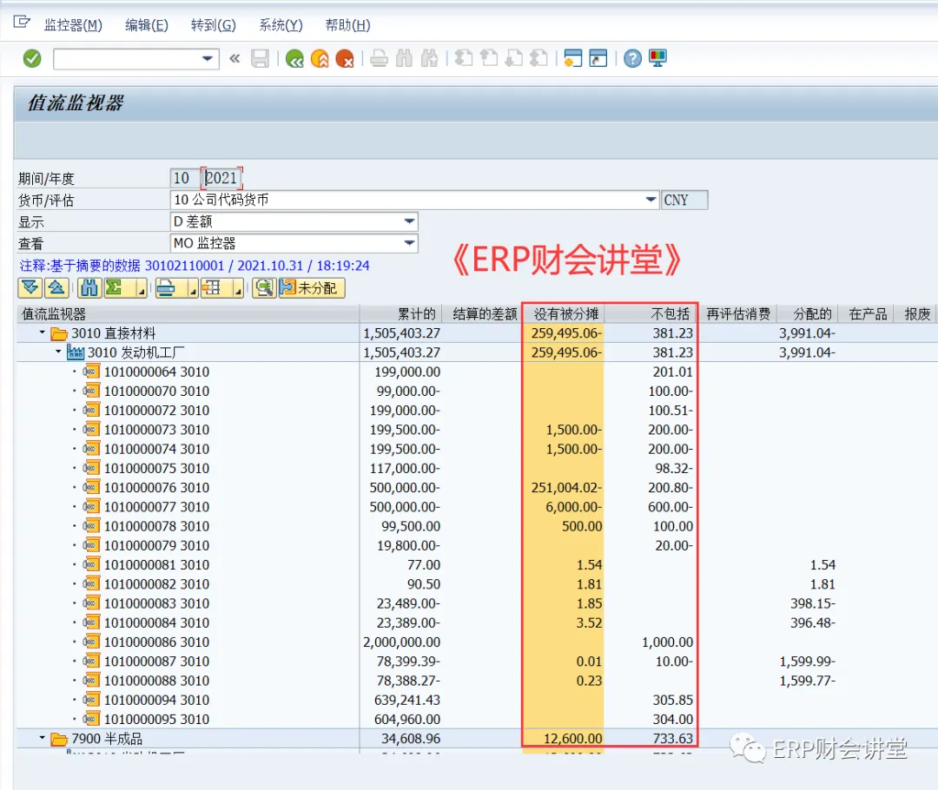Create a new GUI session window
The width and height of the screenshot is (938, 790).
572,59
